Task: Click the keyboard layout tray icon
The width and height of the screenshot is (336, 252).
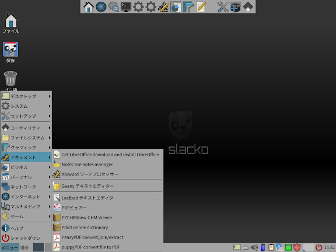Action: click(246, 248)
